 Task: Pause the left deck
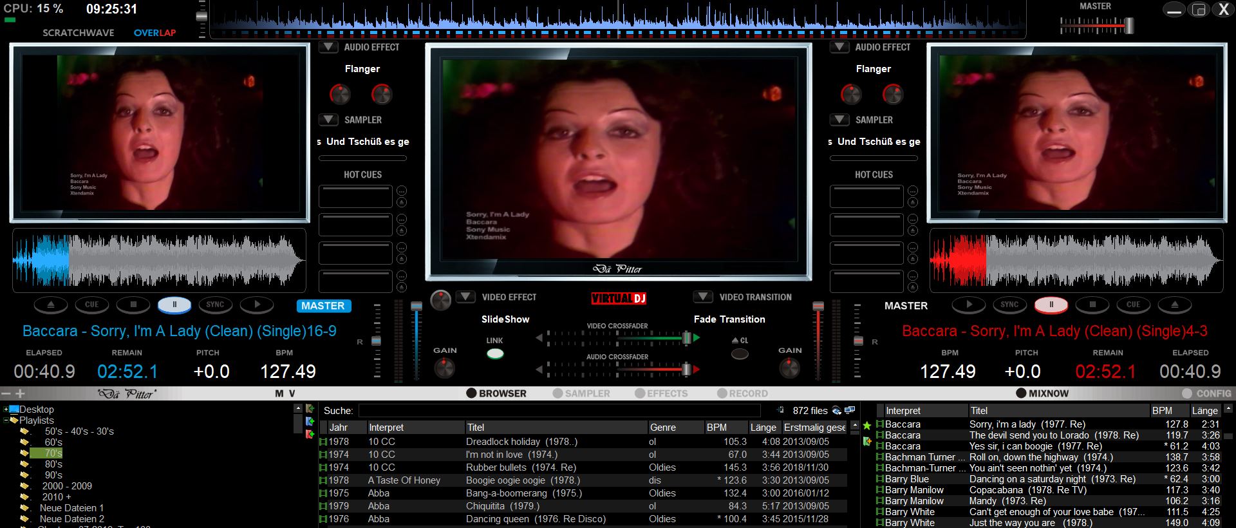click(174, 305)
